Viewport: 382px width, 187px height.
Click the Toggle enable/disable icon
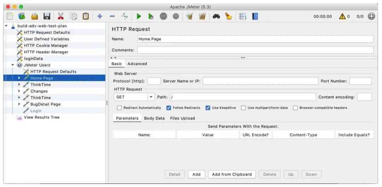coord(125,16)
